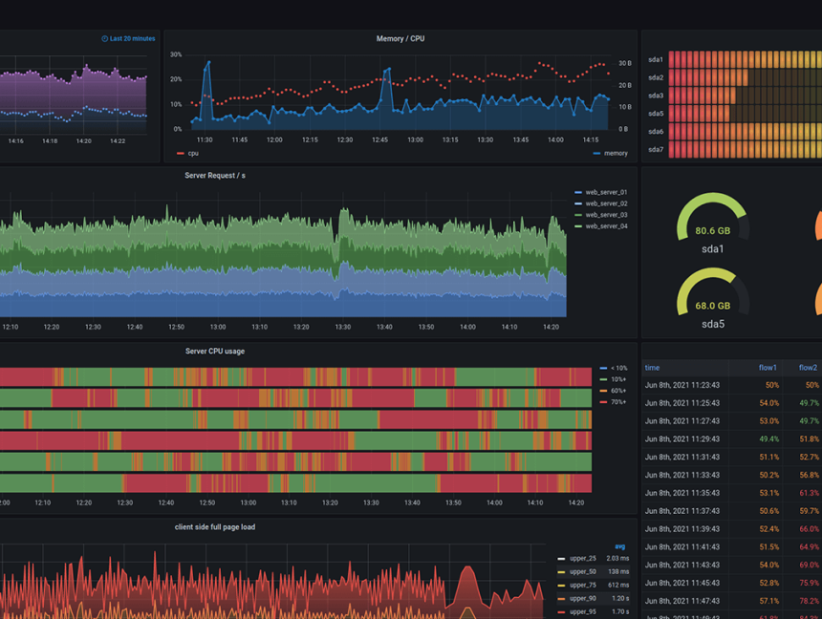
Task: Open the client side full page load menu
Action: click(215, 526)
